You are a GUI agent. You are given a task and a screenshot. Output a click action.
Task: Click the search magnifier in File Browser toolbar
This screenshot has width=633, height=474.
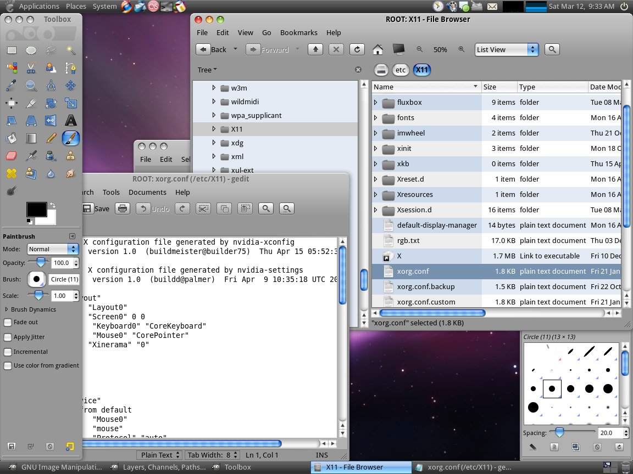click(x=552, y=49)
